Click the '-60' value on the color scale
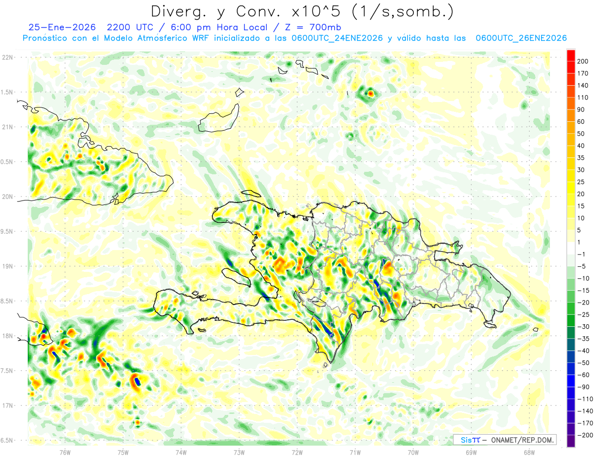The image size is (594, 459). point(584,375)
